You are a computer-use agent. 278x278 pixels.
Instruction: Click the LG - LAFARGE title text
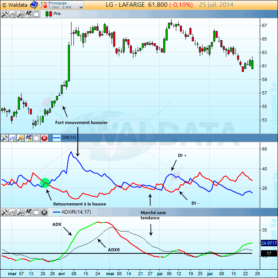coord(125,5)
